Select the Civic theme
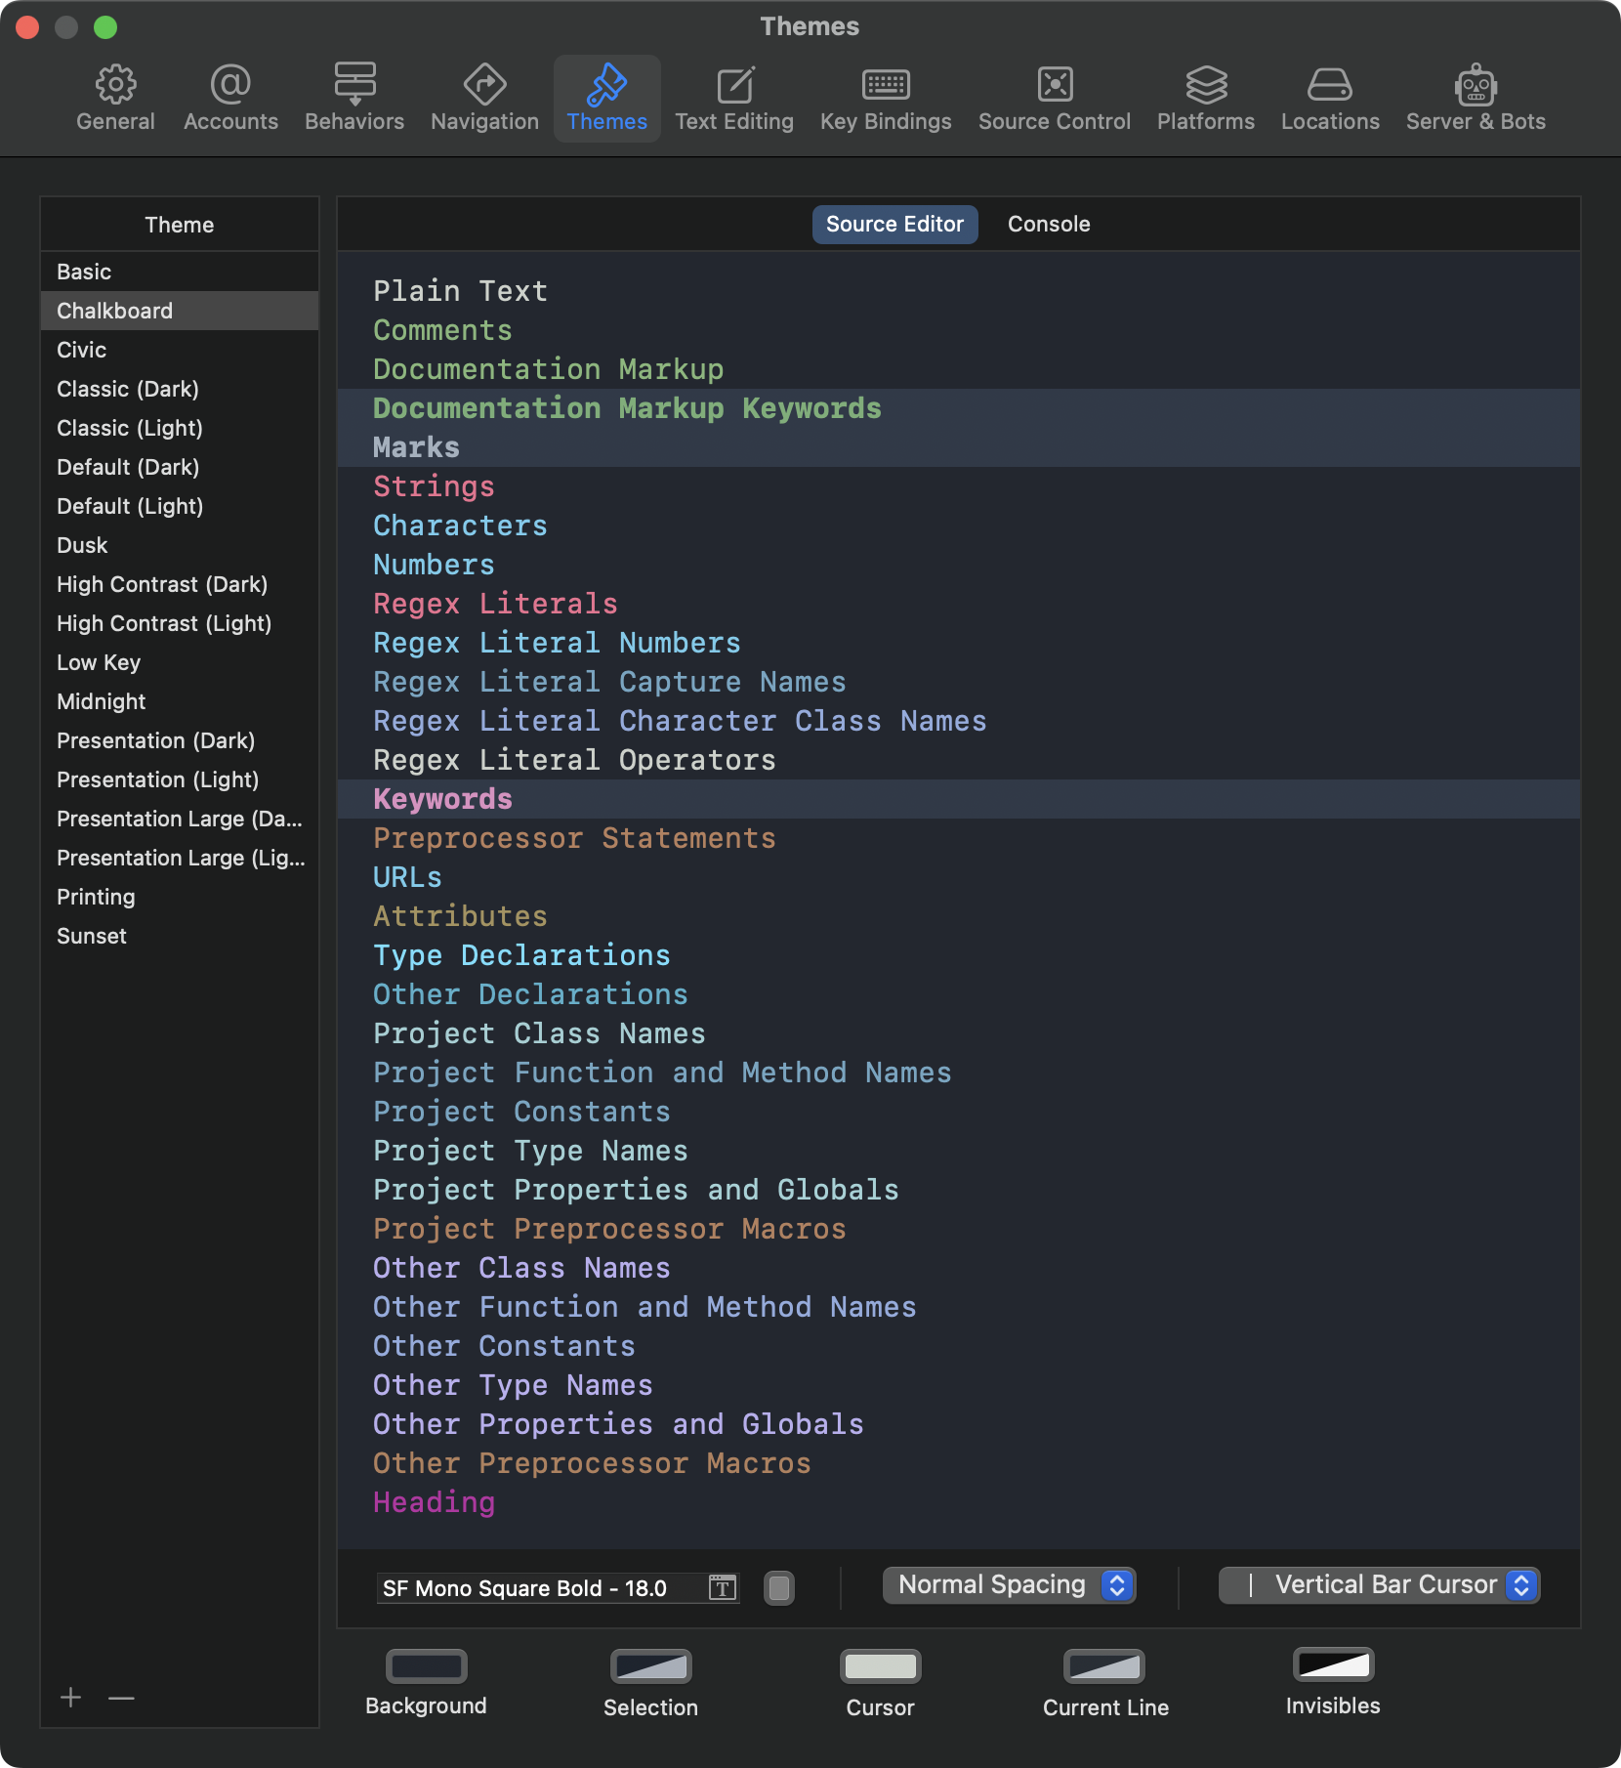Image resolution: width=1621 pixels, height=1768 pixels. click(180, 350)
